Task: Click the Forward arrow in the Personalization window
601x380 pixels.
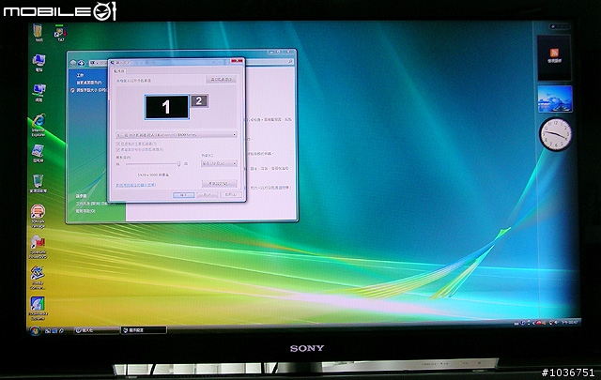Action: pyautogui.click(x=82, y=63)
